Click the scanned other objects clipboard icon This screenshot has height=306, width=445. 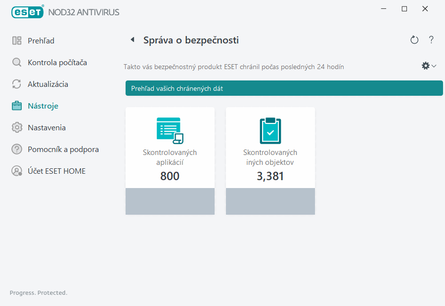270,130
